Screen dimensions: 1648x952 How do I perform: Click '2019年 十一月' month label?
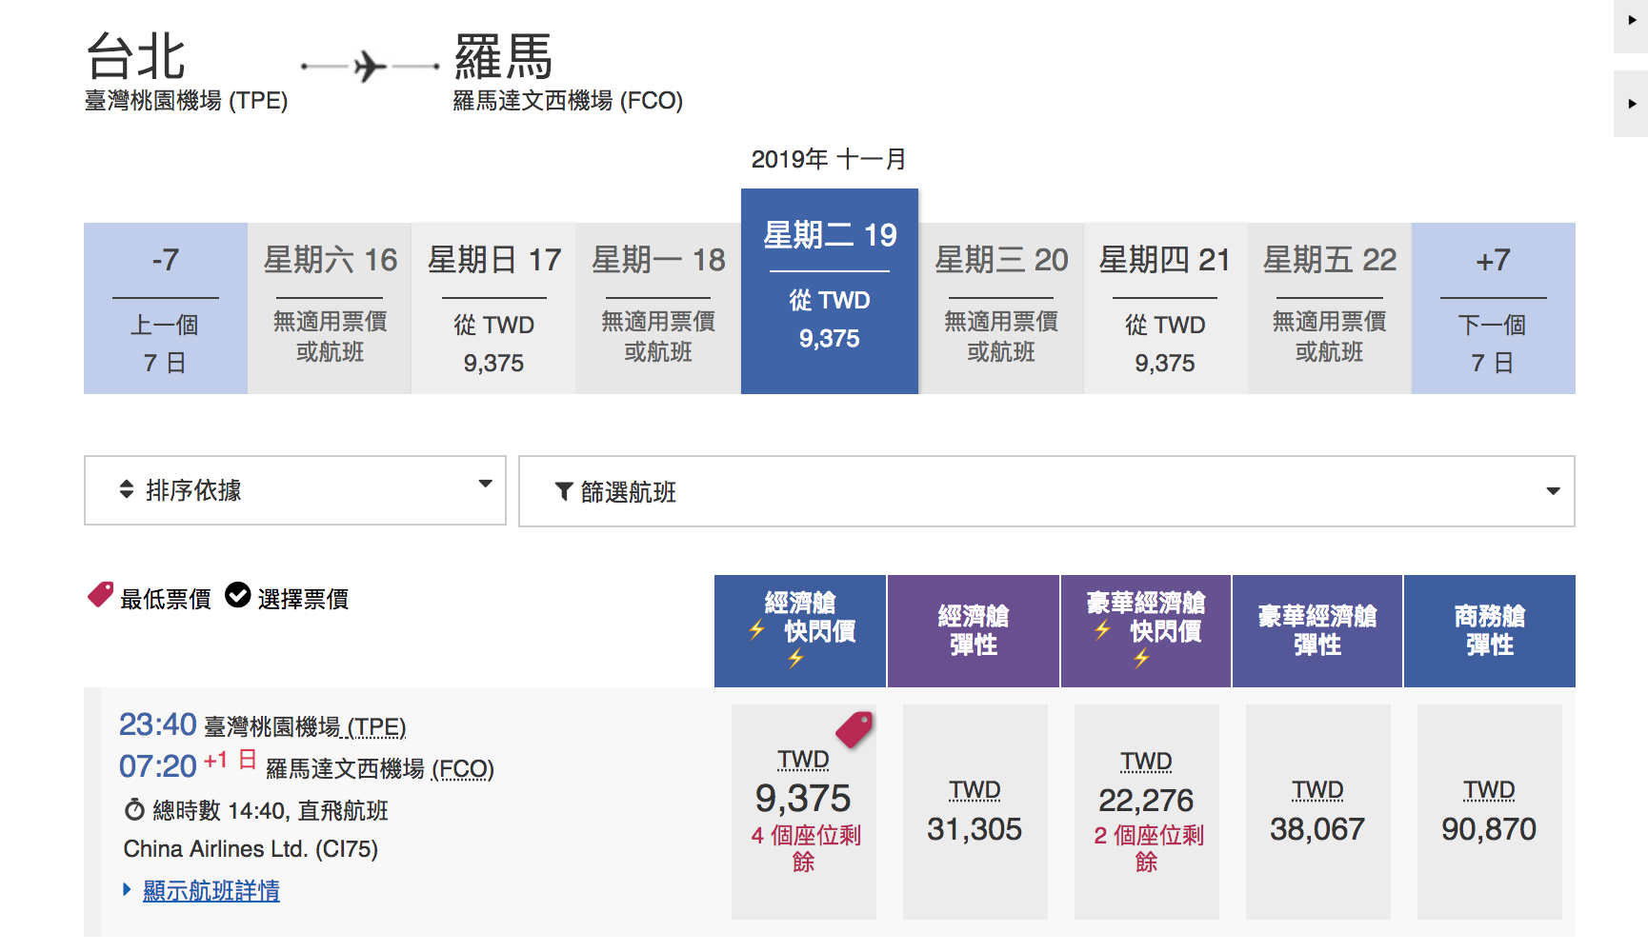[x=829, y=159]
